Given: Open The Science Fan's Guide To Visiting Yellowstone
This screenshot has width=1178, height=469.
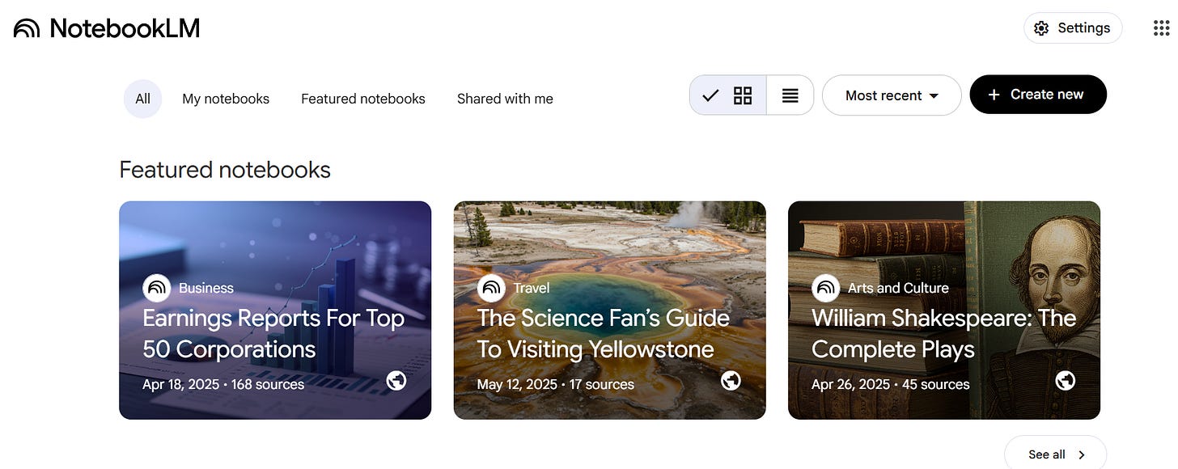Looking at the screenshot, I should tap(609, 311).
